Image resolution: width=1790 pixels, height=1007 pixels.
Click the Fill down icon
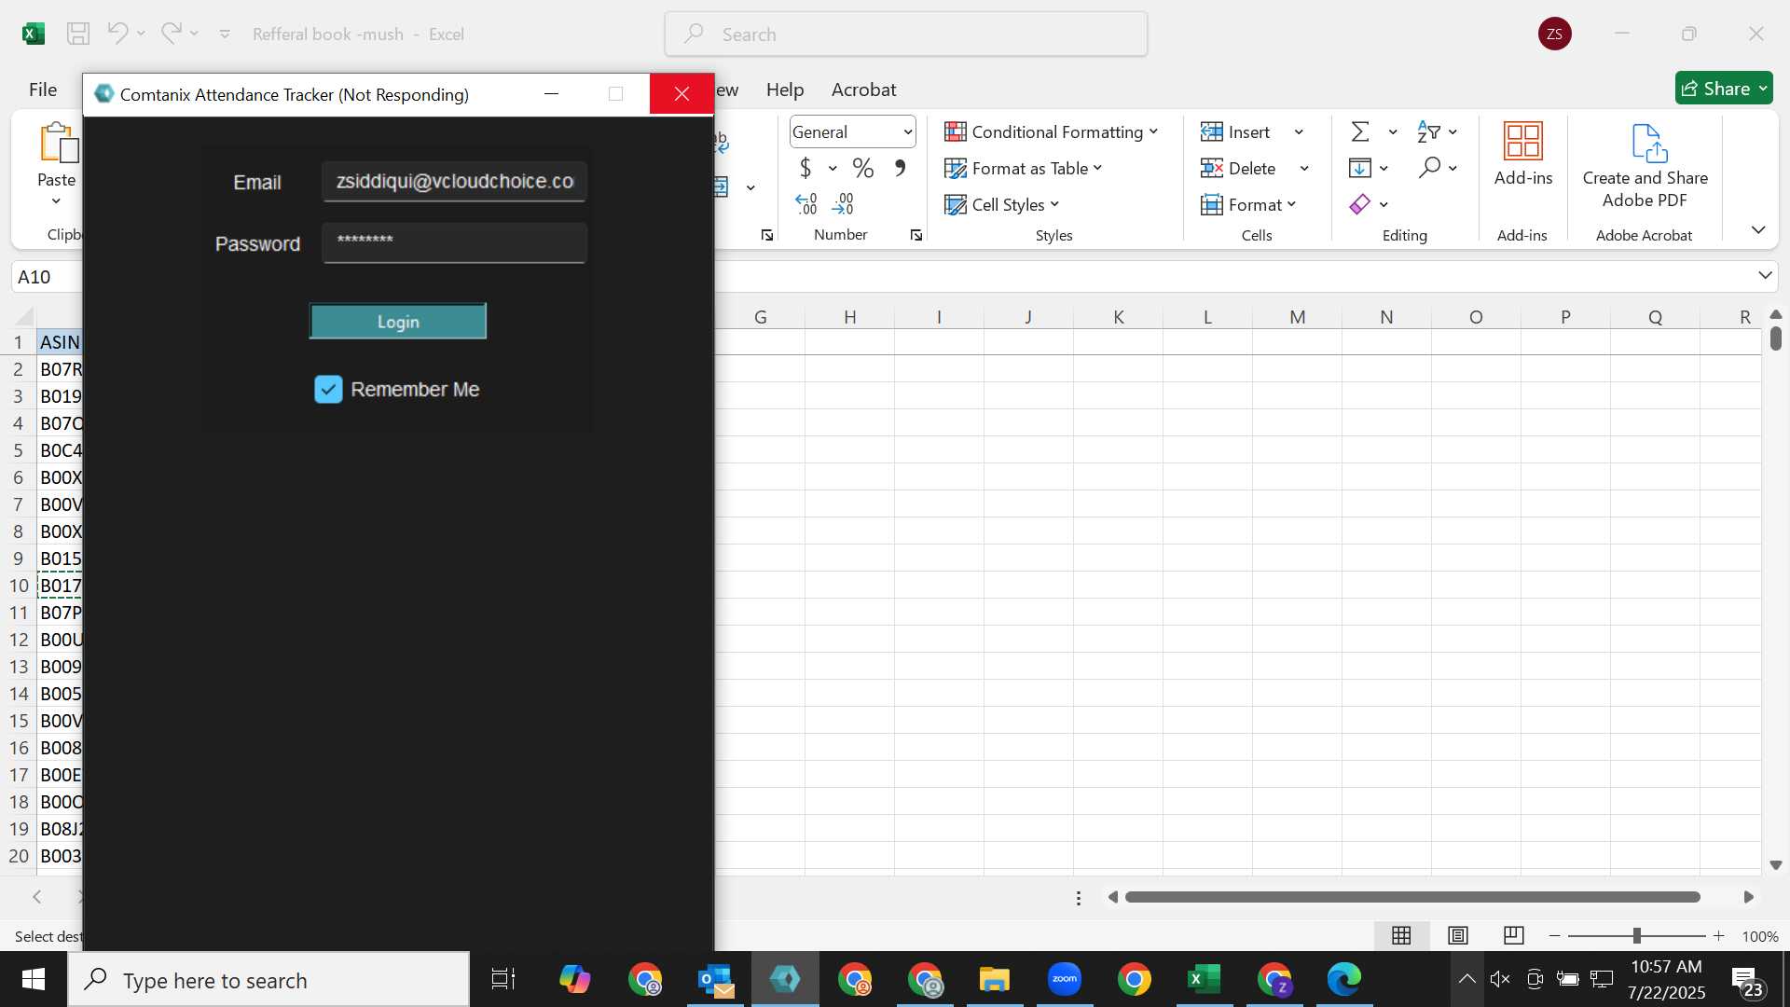[x=1360, y=169]
